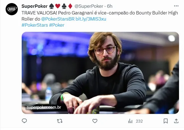Viewport: 184px width, 130px height.
Task: Follow the bit.ly/3MIS3xu link
Action: pyautogui.click(x=91, y=19)
